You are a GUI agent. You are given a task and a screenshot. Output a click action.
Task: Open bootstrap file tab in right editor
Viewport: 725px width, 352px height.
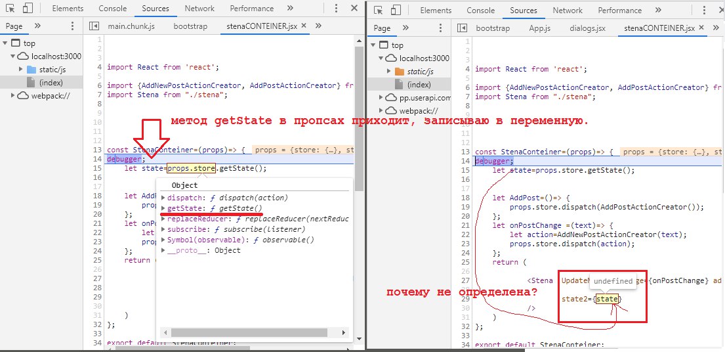[493, 28]
